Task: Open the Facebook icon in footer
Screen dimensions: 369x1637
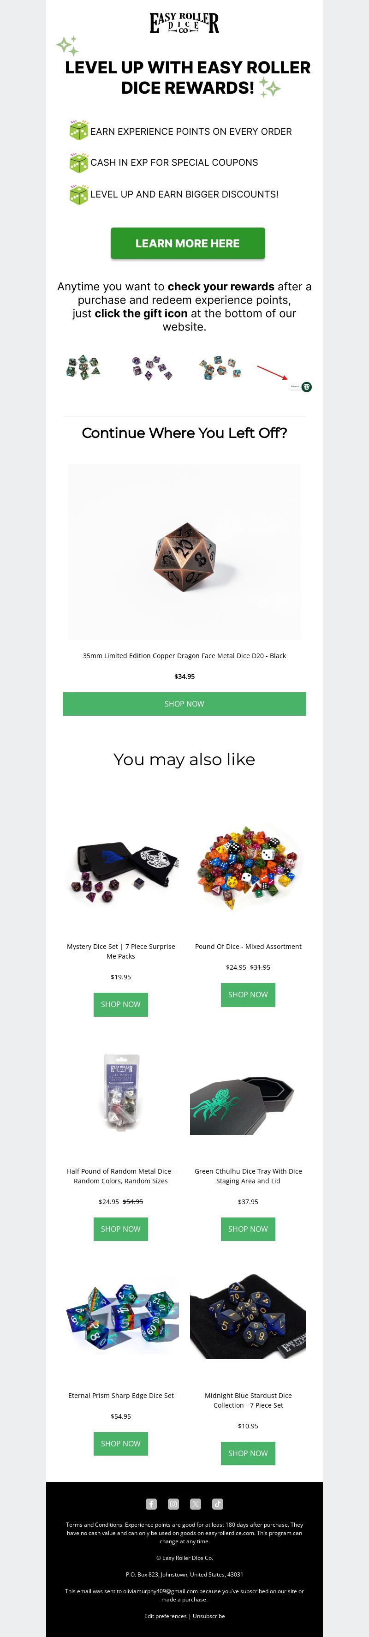Action: point(151,1504)
